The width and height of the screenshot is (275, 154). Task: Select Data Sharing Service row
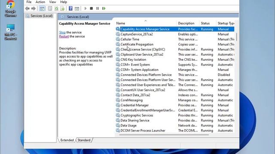point(175,120)
